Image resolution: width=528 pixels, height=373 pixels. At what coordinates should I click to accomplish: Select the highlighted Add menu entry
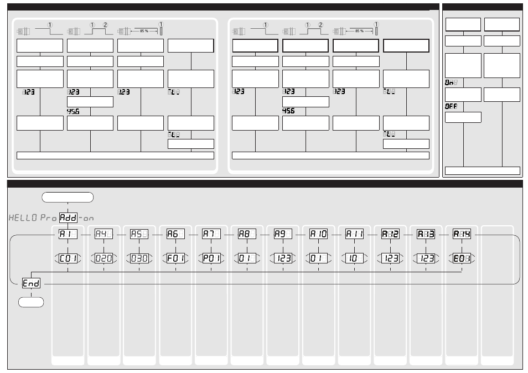[x=68, y=218]
